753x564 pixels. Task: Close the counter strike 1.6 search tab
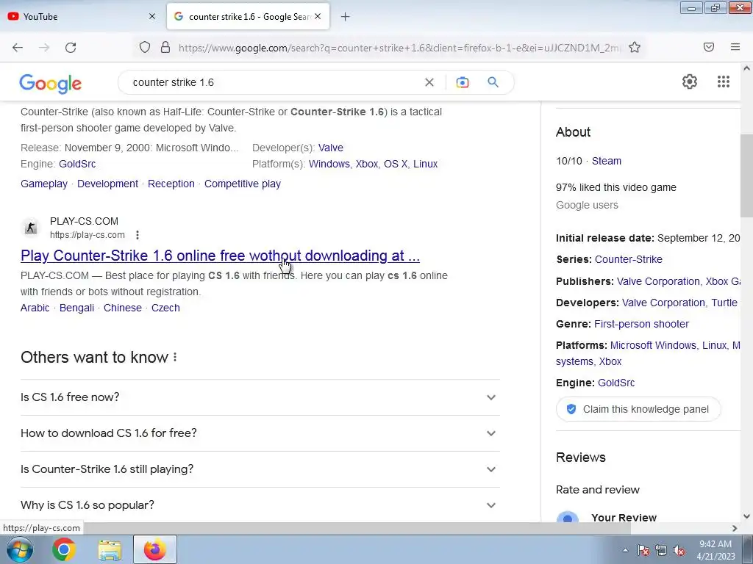[318, 16]
